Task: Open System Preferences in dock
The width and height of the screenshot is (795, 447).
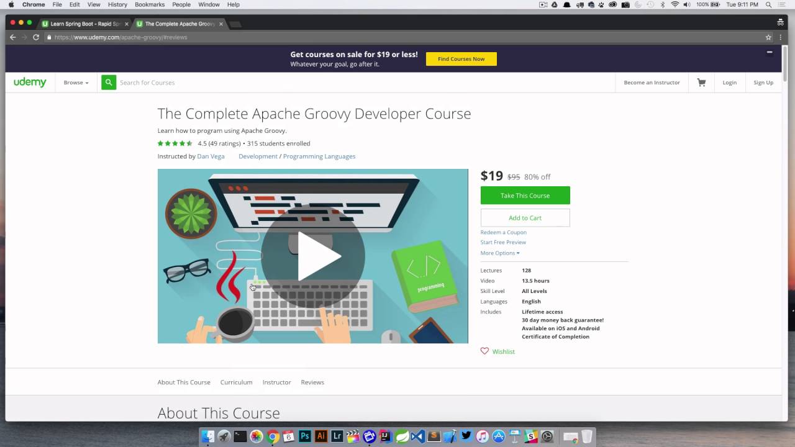Action: [547, 436]
